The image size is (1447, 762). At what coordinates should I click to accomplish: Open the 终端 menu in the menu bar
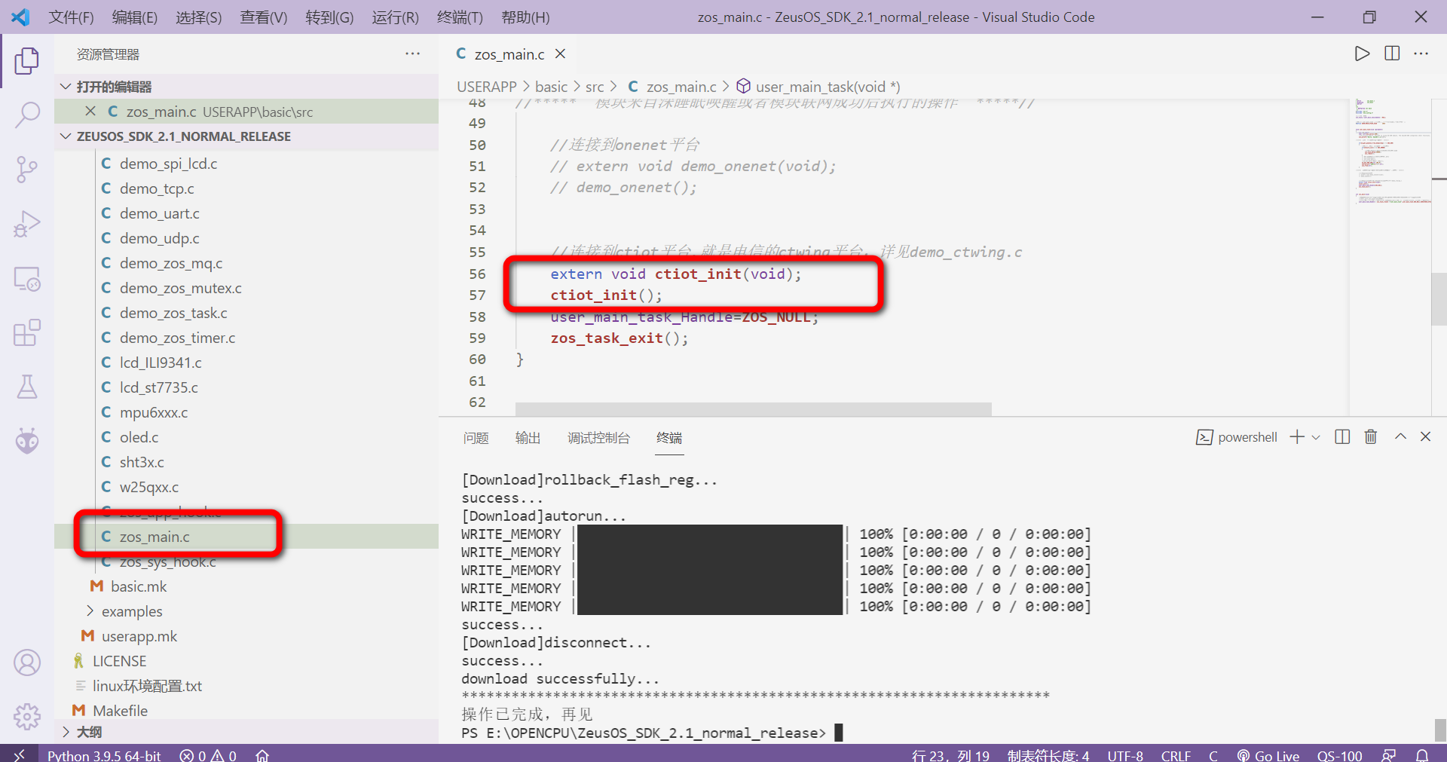click(x=459, y=17)
